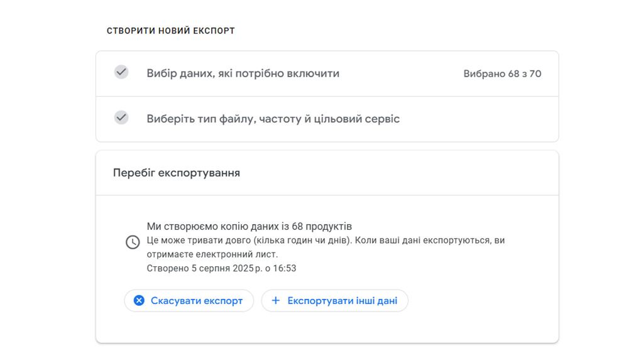This screenshot has height=363, width=631.
Task: Expand the Перебіг експортування section header
Action: point(176,172)
